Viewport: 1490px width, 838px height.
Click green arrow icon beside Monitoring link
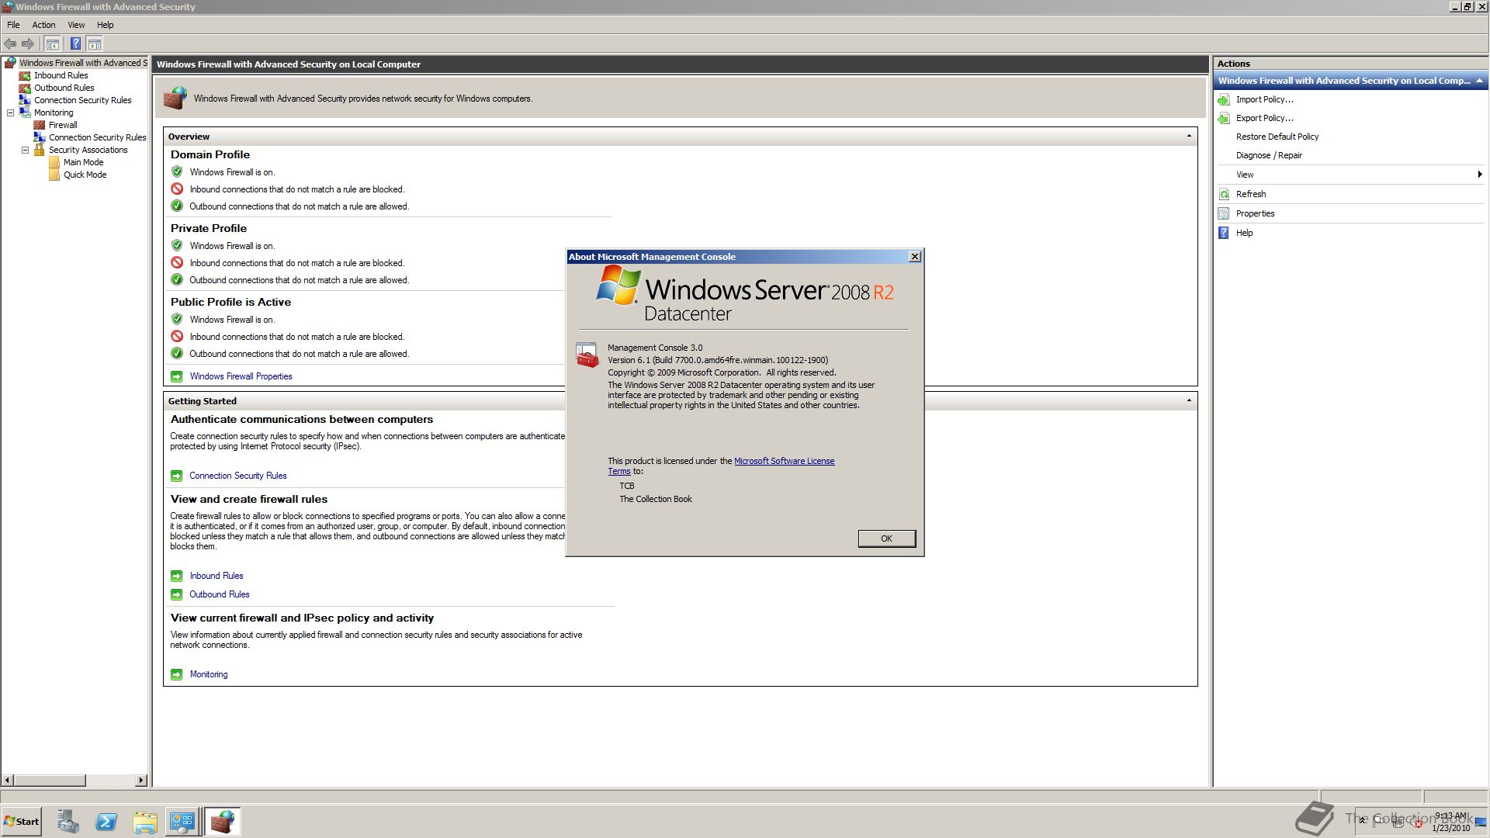coord(177,674)
